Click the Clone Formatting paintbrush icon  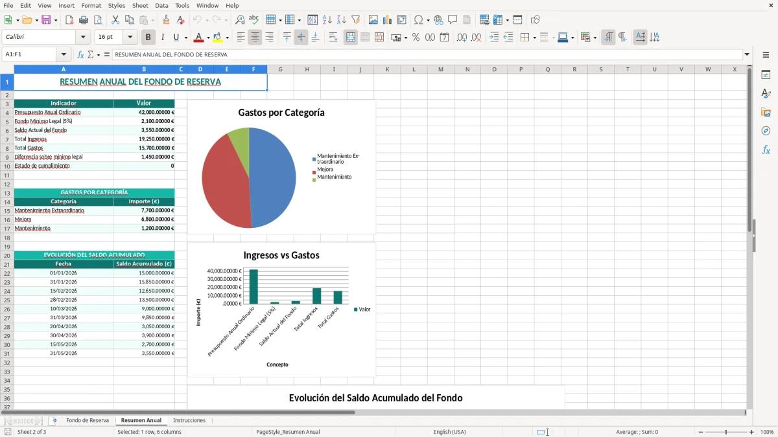[166, 20]
